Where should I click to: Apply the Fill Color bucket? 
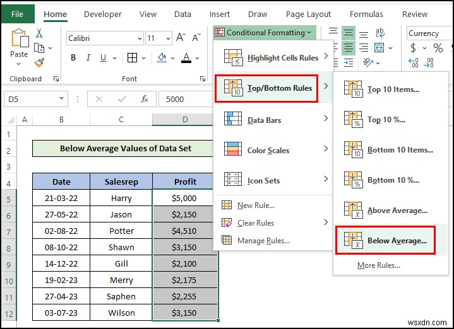162,58
